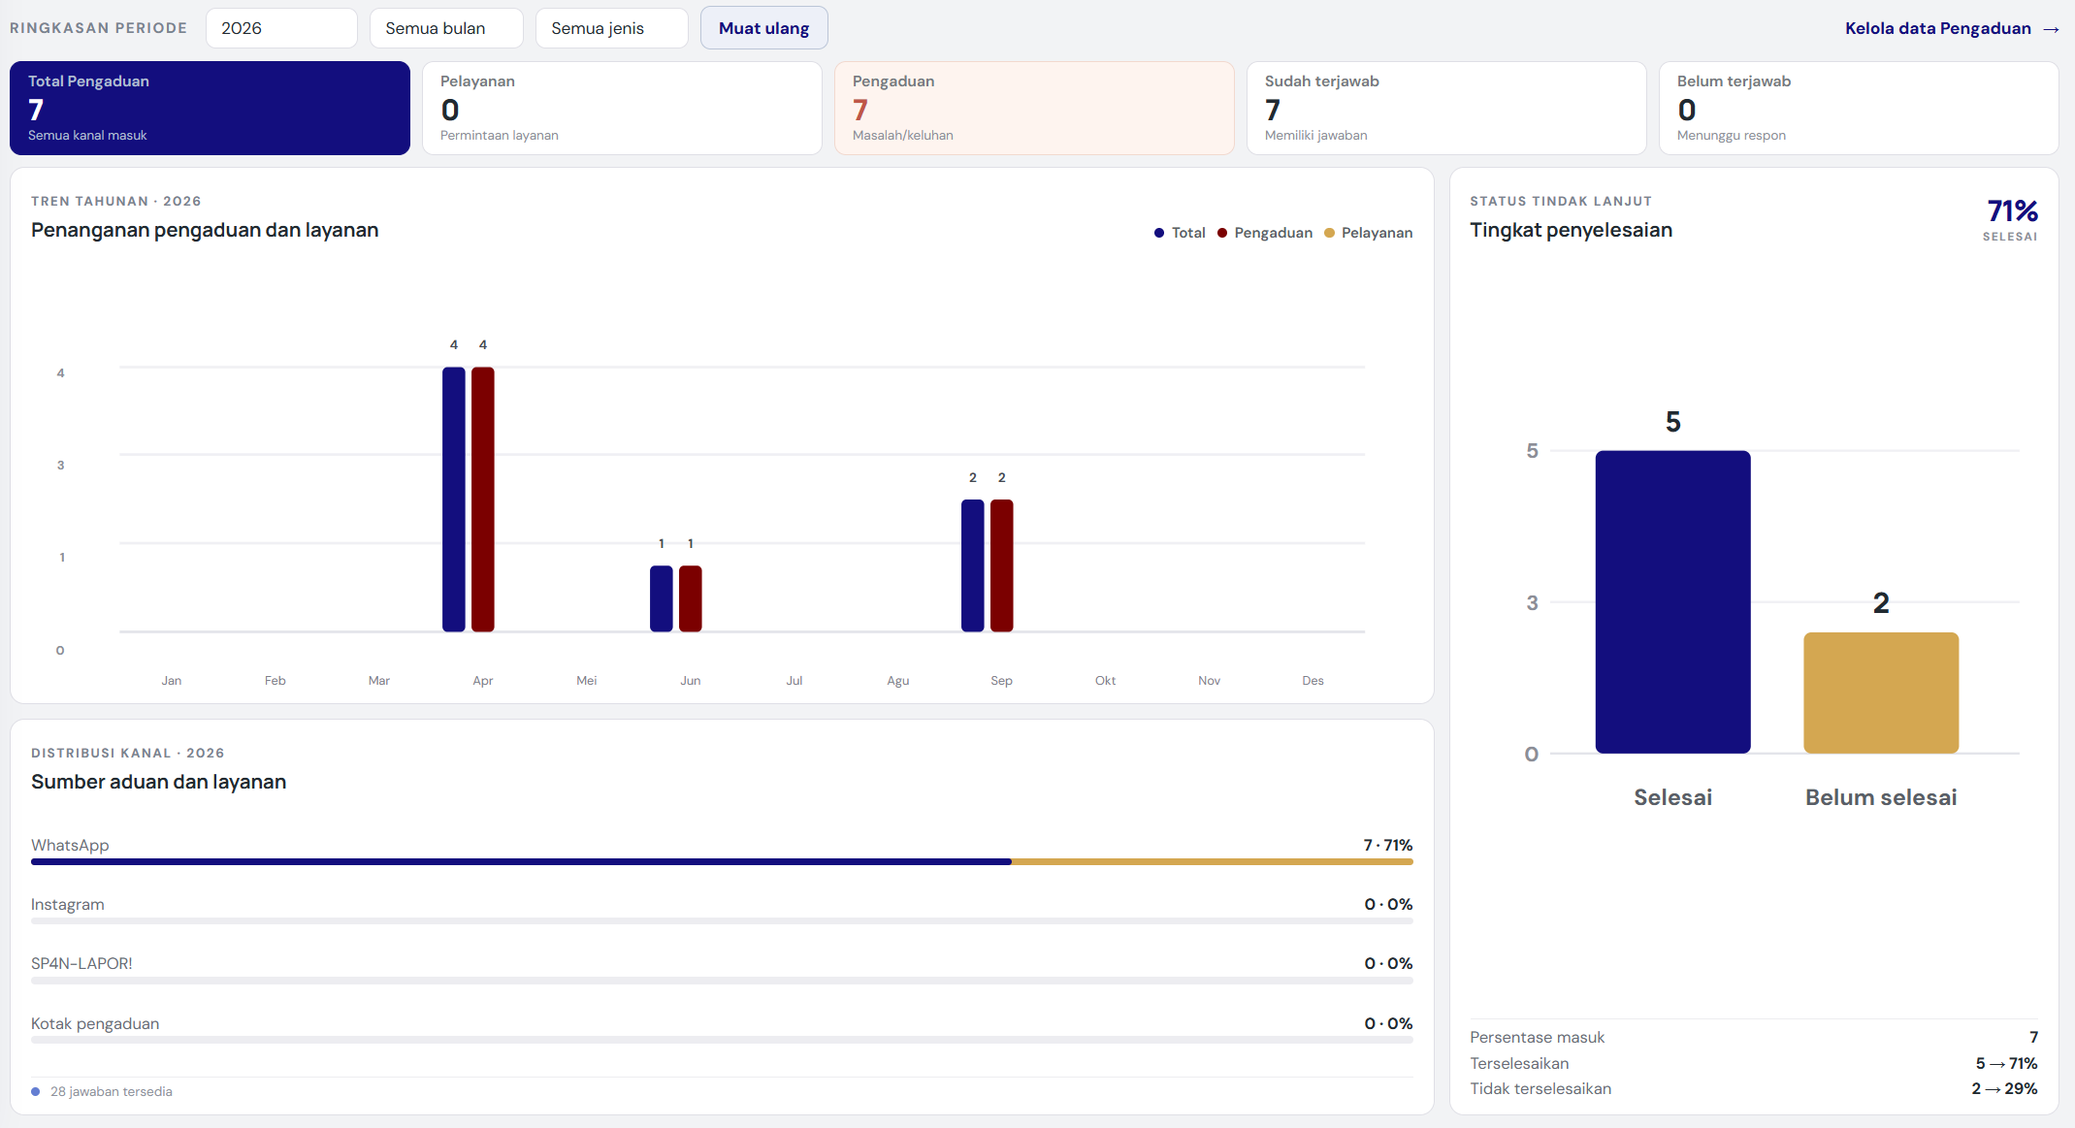Toggle the Pengaduan legend item
This screenshot has width=2075, height=1128.
click(x=1265, y=233)
